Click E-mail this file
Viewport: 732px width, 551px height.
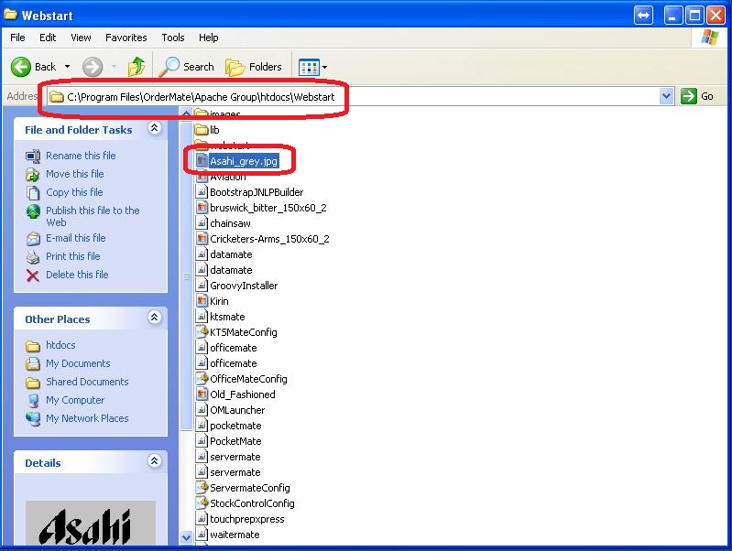click(x=76, y=238)
